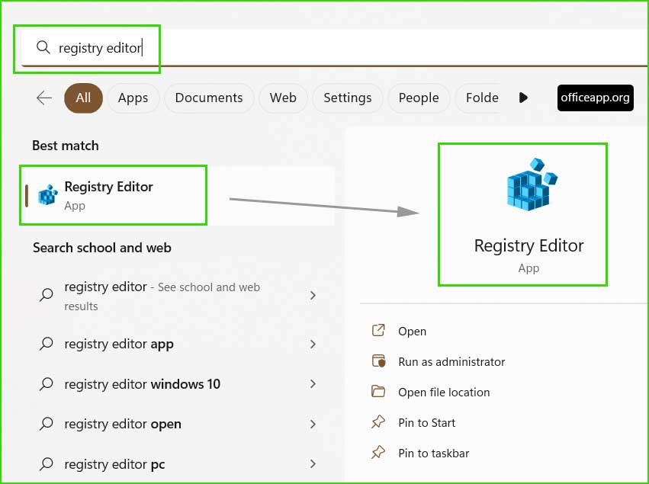Open Registry Editor best match result
This screenshot has width=649, height=484.
[177, 196]
